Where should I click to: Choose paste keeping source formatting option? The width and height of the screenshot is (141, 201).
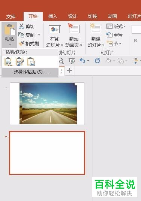click(19, 62)
